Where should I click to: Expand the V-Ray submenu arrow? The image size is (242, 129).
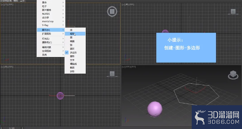click(x=63, y=25)
